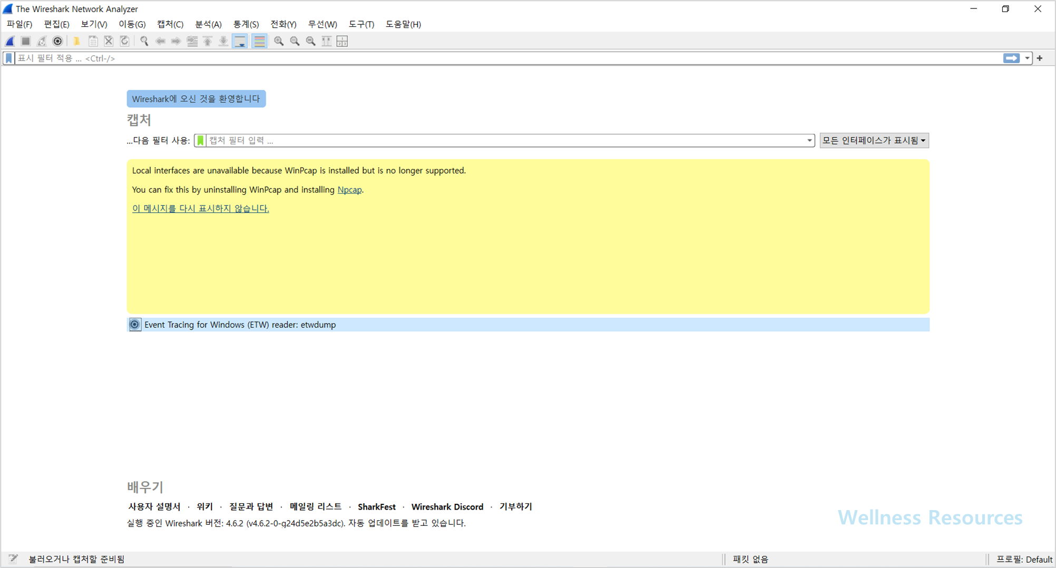This screenshot has width=1056, height=568.
Task: Start capturing packets with the shark fin icon
Action: (10, 41)
